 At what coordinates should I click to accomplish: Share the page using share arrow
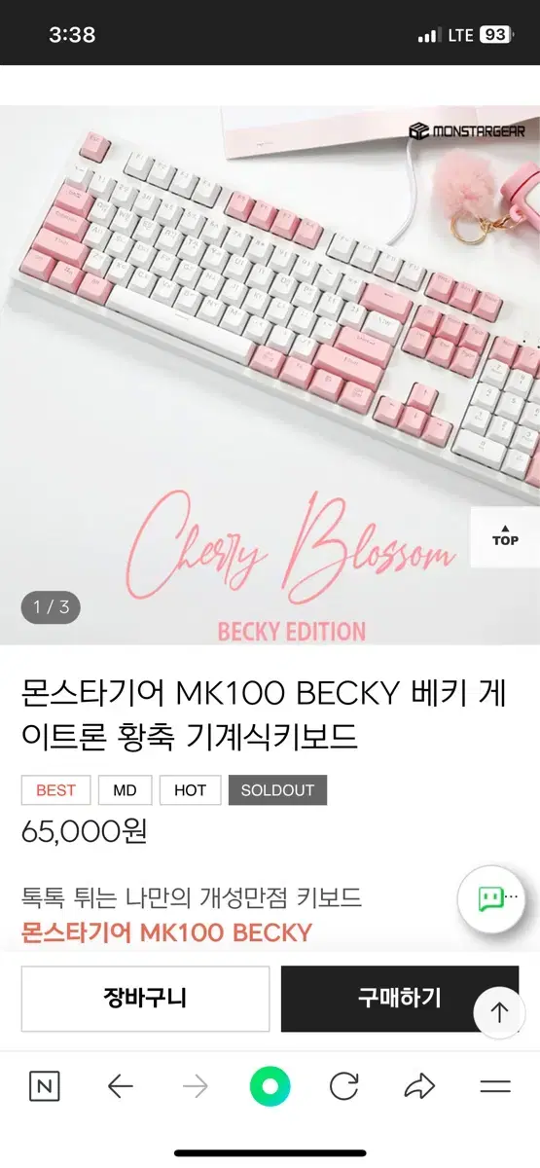click(x=419, y=1086)
